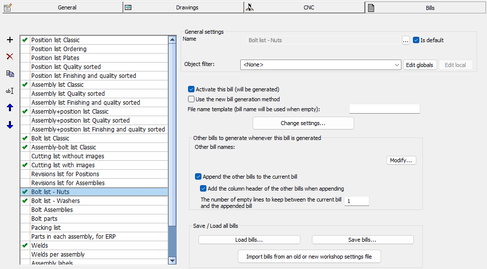Delete the selected bill with the red X
Image resolution: width=487 pixels, height=269 pixels.
(10, 57)
